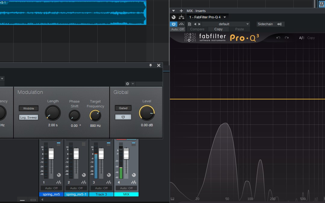The height and width of the screenshot is (203, 325).
Task: Click the Pro-Q undo arrow
Action: [x=278, y=38]
